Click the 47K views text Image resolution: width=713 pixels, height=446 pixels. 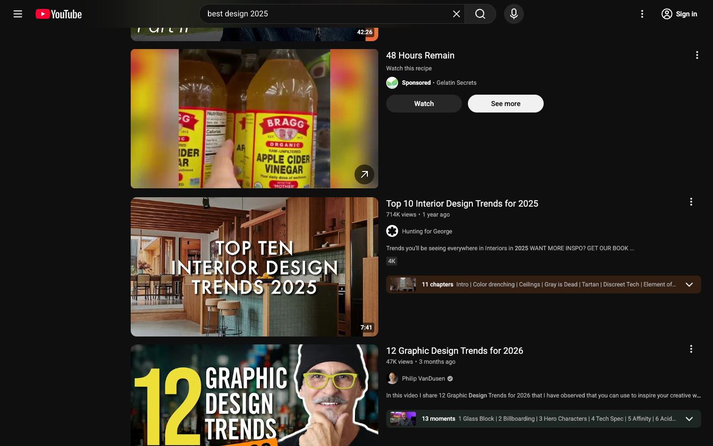(x=400, y=362)
